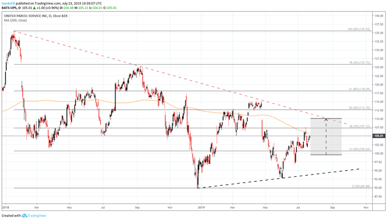This screenshot has width=387, height=220.
Task: Click the 2018 label on time axis
Action: tap(6, 207)
